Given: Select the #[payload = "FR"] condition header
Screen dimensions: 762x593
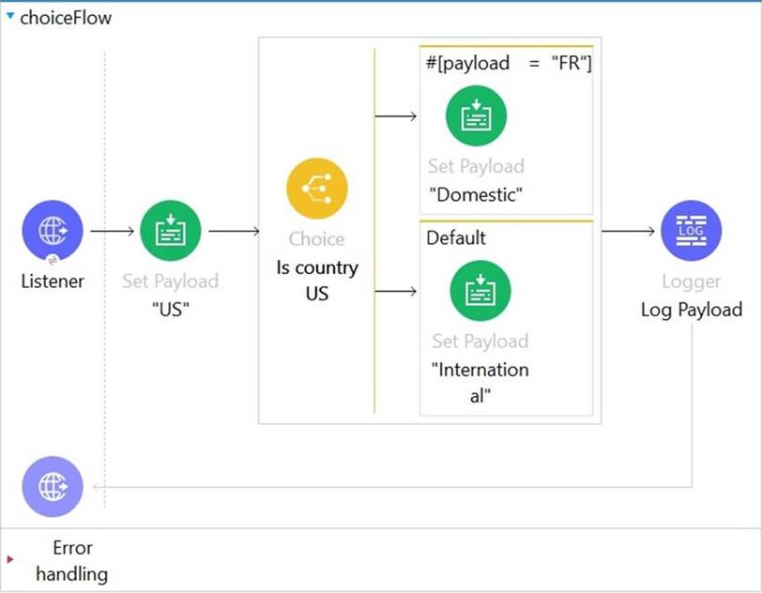Looking at the screenshot, I should [x=508, y=63].
